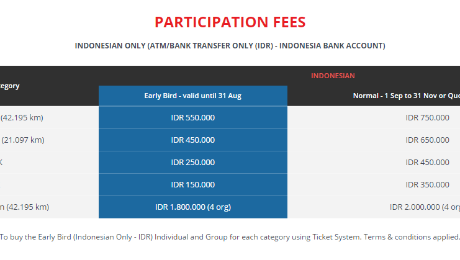Click the IDR 1.800.000 (4 org) cell
The height and width of the screenshot is (260, 460).
(x=192, y=207)
